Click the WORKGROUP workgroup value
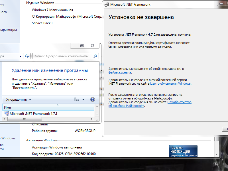The image size is (228, 171). coord(85,131)
